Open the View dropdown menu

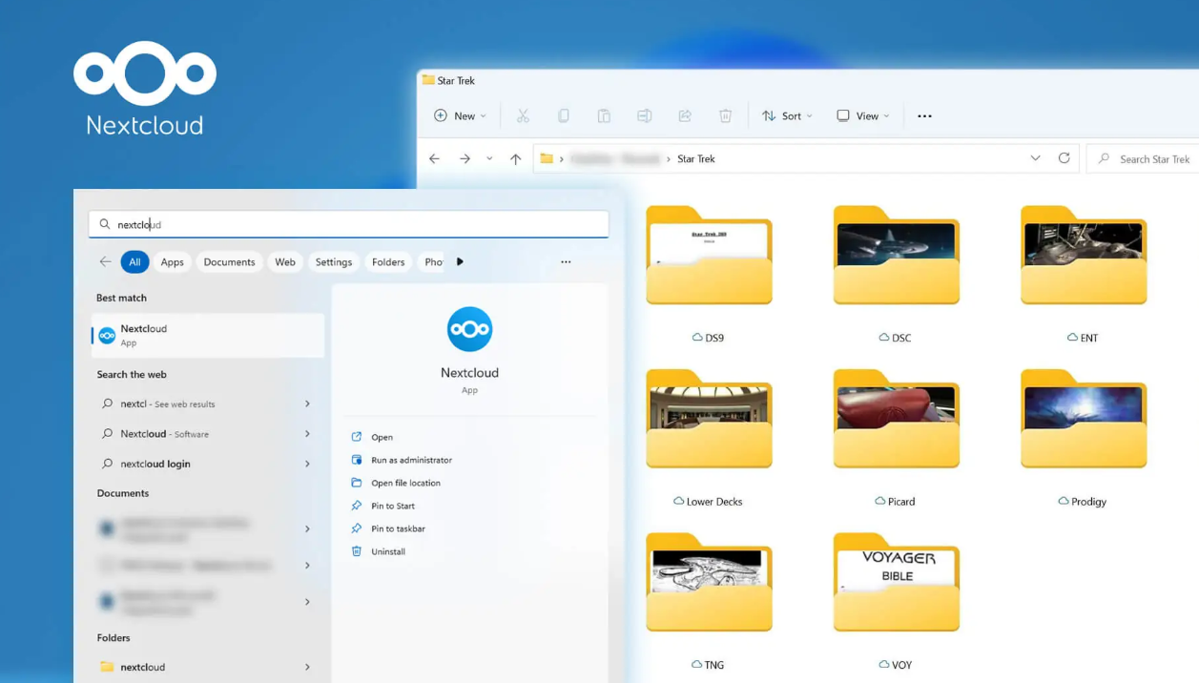tap(862, 115)
